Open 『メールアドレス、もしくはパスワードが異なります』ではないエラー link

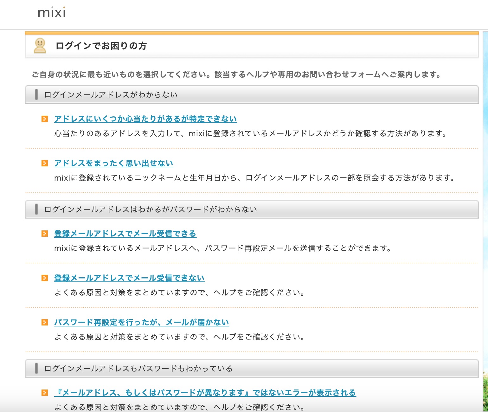click(205, 393)
